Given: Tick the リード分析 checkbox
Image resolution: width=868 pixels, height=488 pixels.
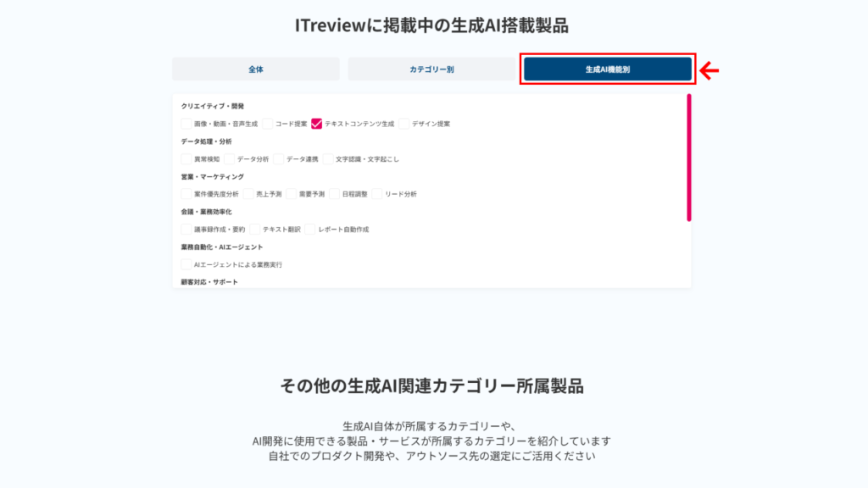Looking at the screenshot, I should (377, 194).
